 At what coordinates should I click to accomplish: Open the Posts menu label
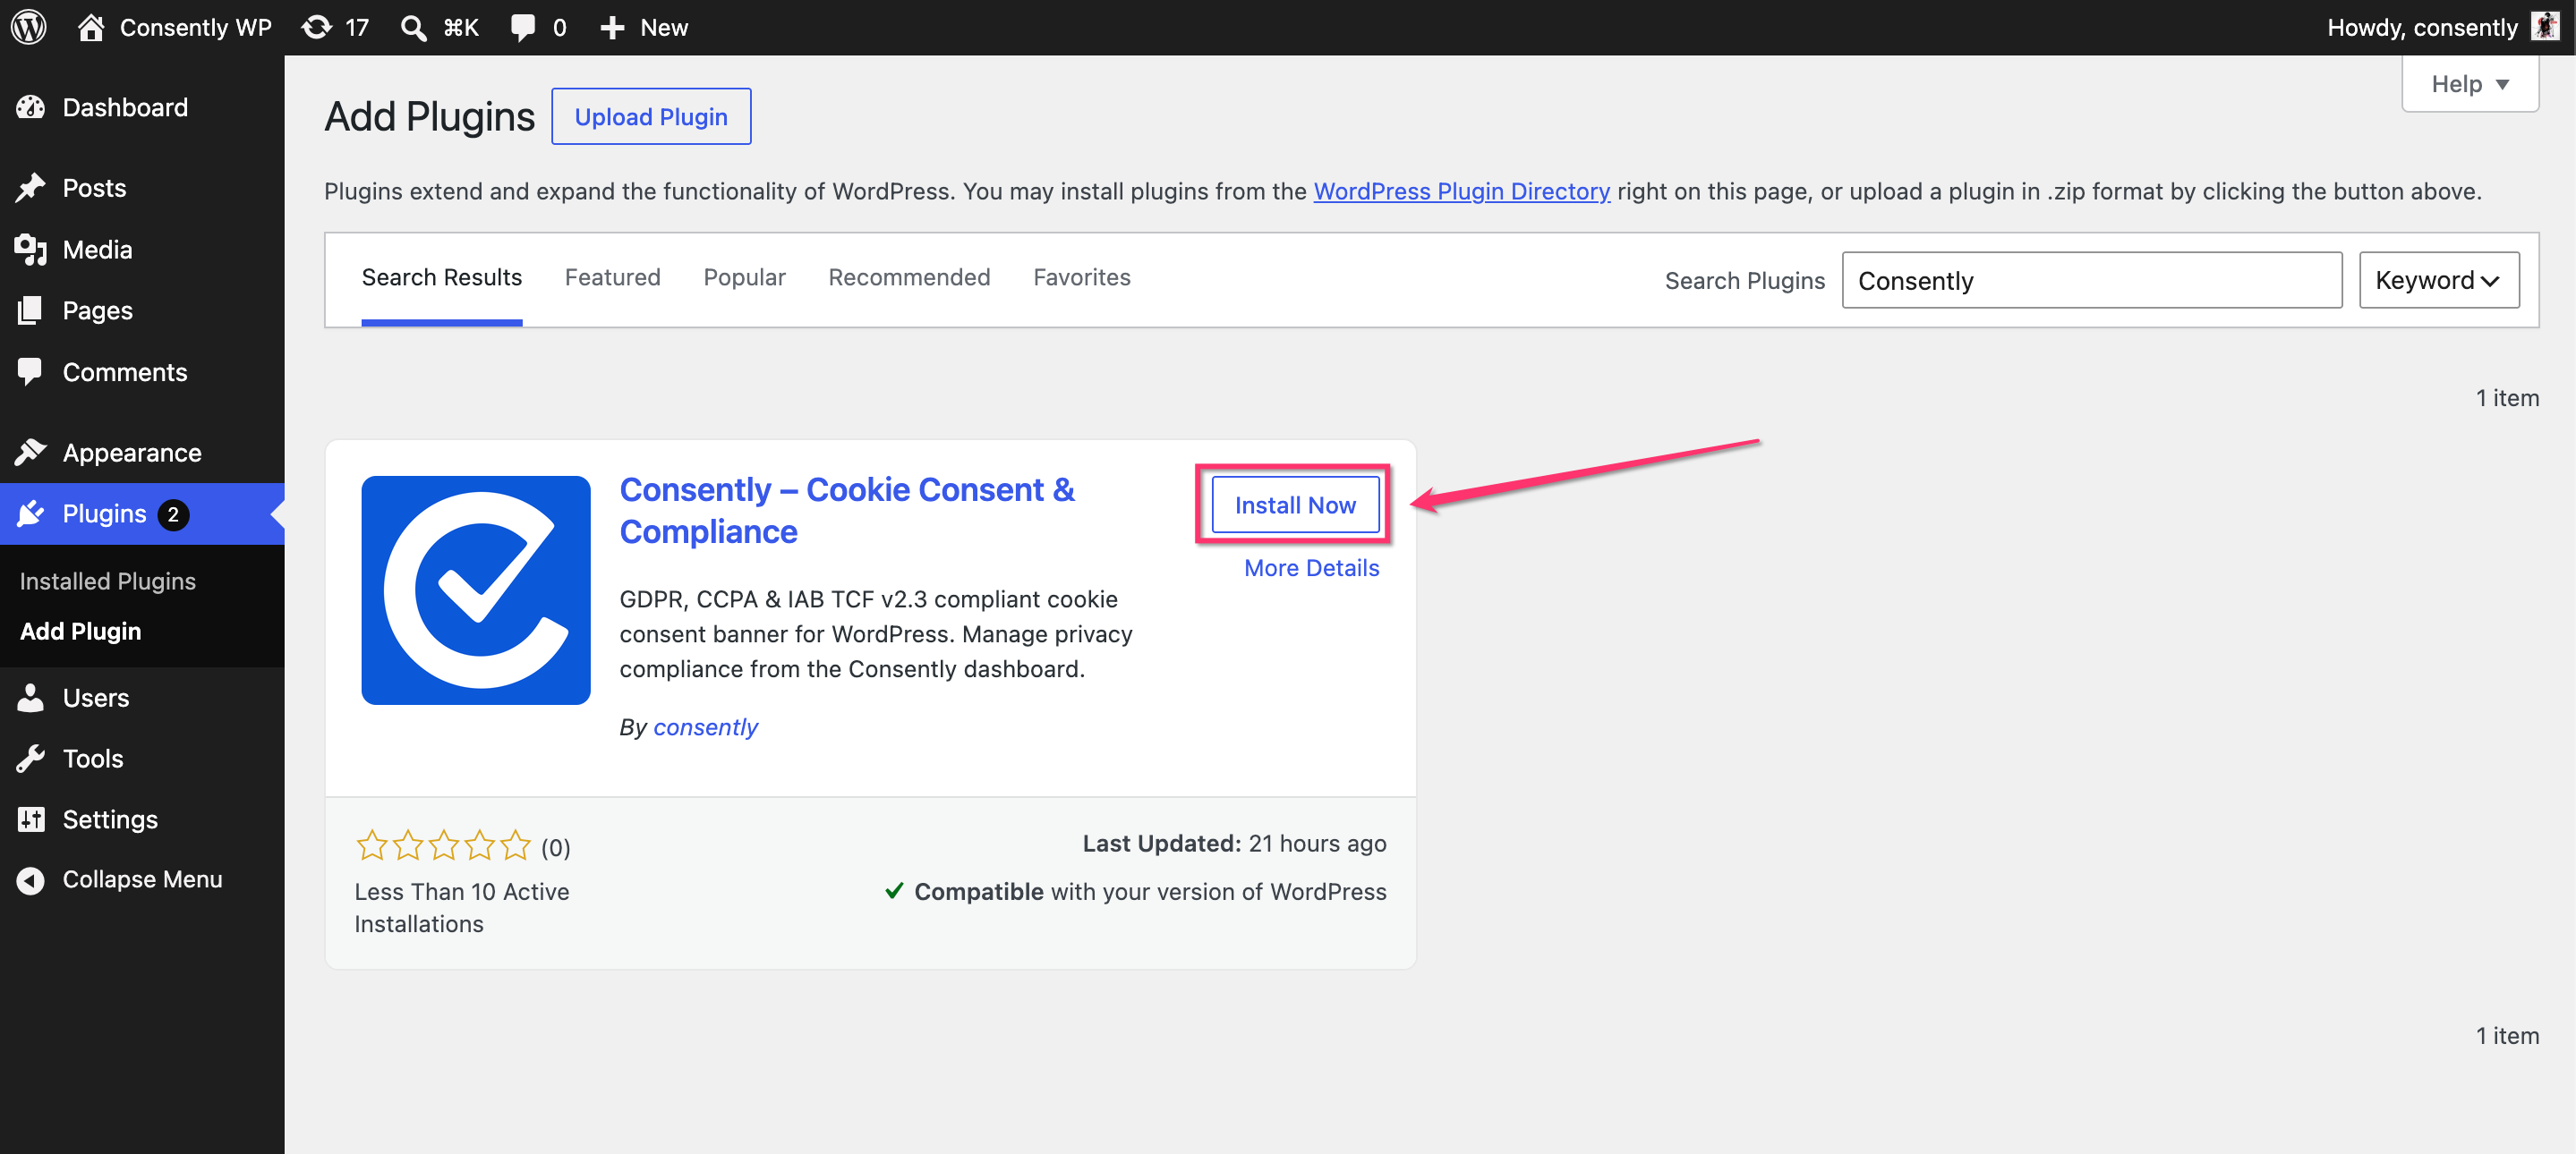point(94,188)
